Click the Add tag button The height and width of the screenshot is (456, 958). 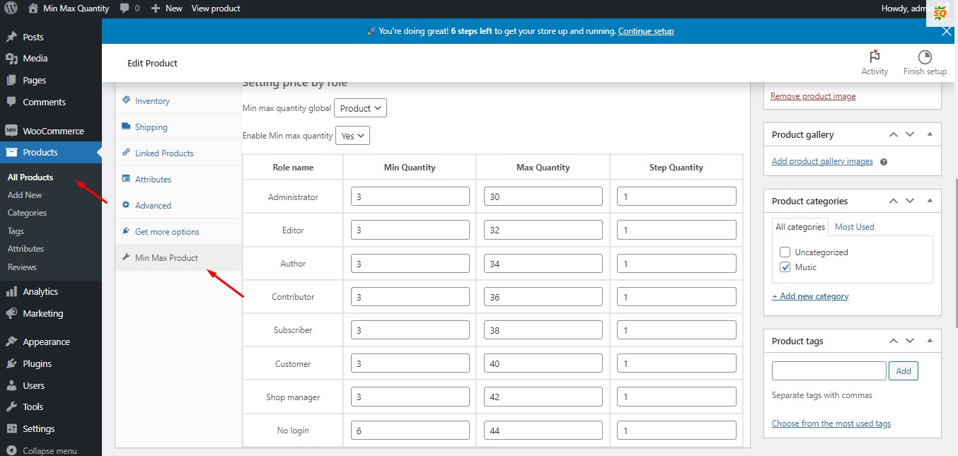click(904, 370)
